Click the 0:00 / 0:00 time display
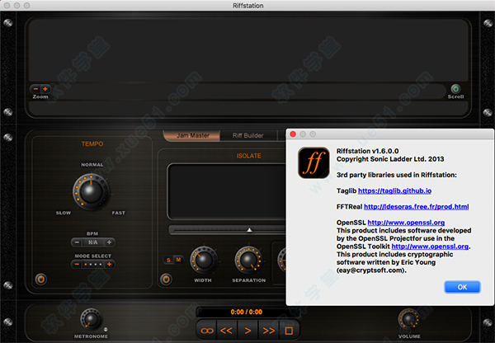495x343 pixels. pyautogui.click(x=246, y=312)
